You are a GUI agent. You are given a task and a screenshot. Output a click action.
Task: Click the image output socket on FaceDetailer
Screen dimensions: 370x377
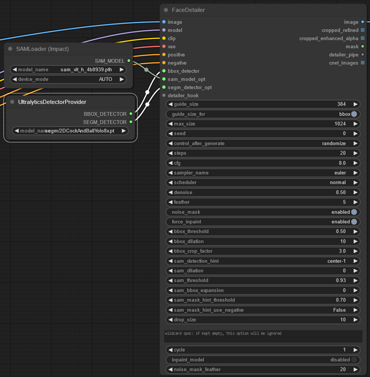click(x=363, y=22)
